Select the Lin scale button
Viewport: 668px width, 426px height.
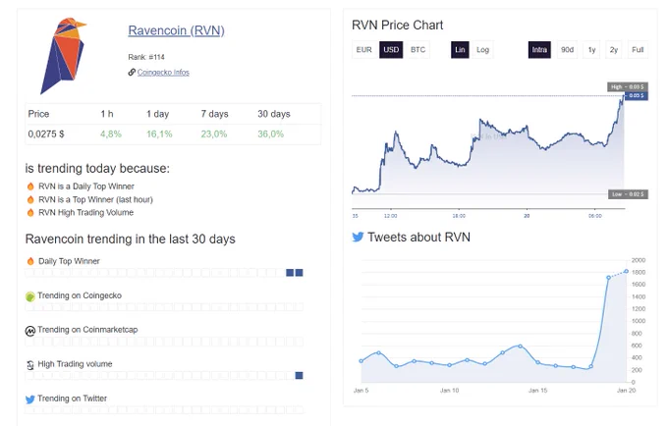[460, 50]
